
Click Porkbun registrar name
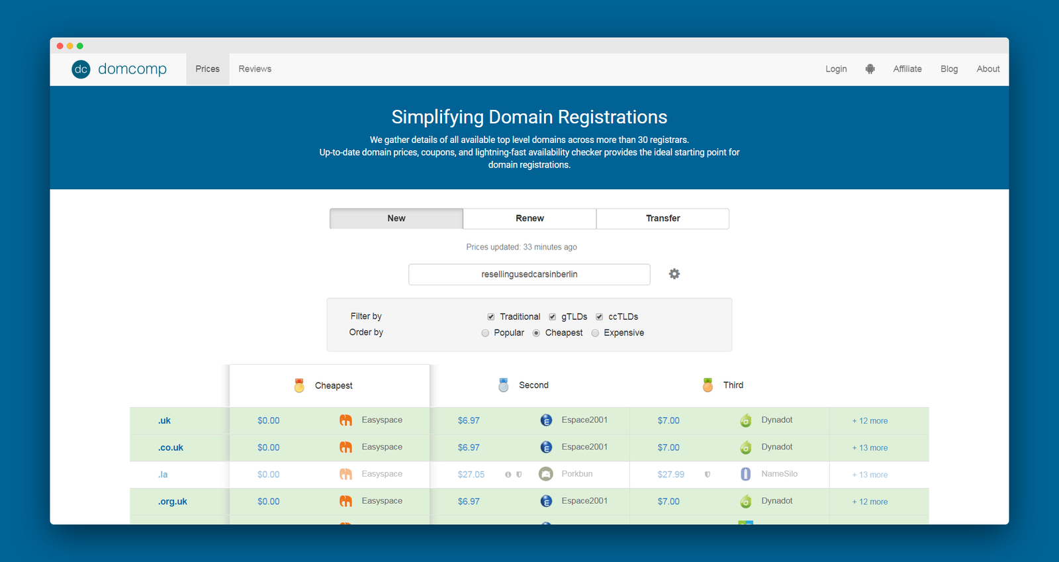[577, 474]
